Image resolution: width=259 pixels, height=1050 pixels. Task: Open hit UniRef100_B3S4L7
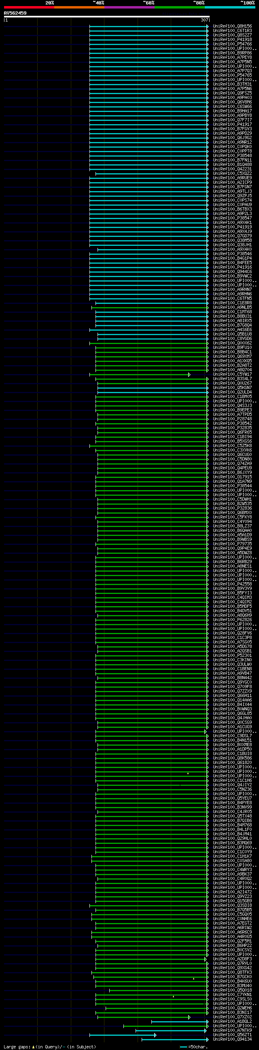click(232, 379)
